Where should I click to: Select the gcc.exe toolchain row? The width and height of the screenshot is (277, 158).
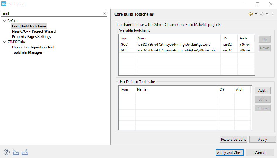click(x=174, y=45)
